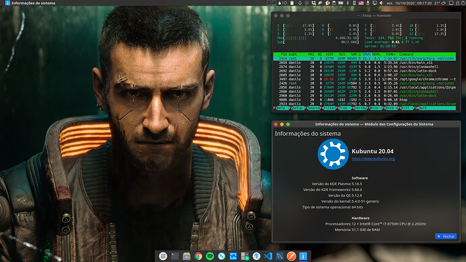Click the lock screen icon in the top panel
466x262 pixels.
[458, 3]
